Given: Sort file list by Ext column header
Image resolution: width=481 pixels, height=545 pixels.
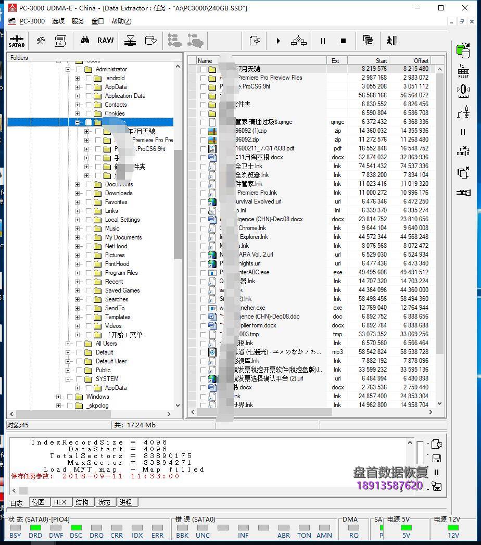Looking at the screenshot, I should tap(336, 60).
